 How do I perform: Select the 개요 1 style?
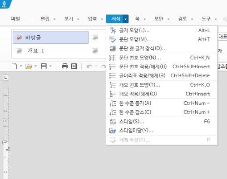click(50, 51)
